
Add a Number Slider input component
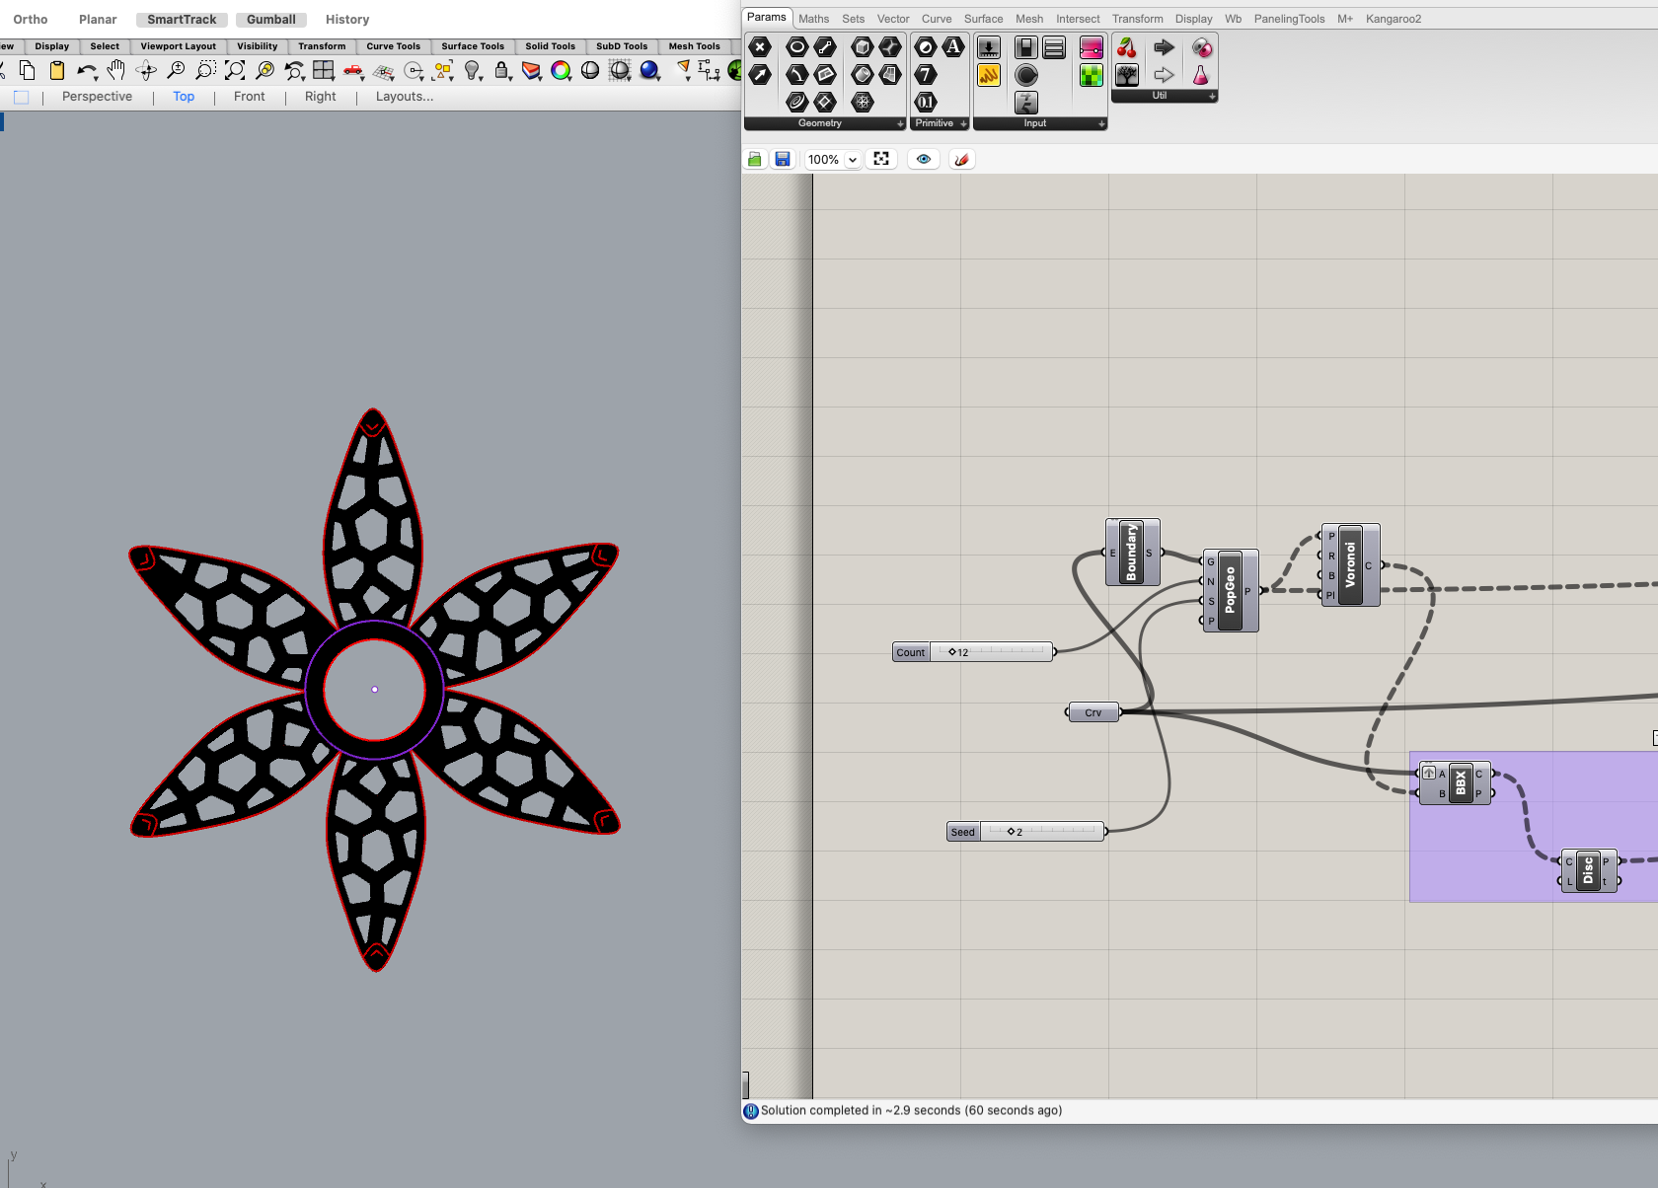pos(988,46)
